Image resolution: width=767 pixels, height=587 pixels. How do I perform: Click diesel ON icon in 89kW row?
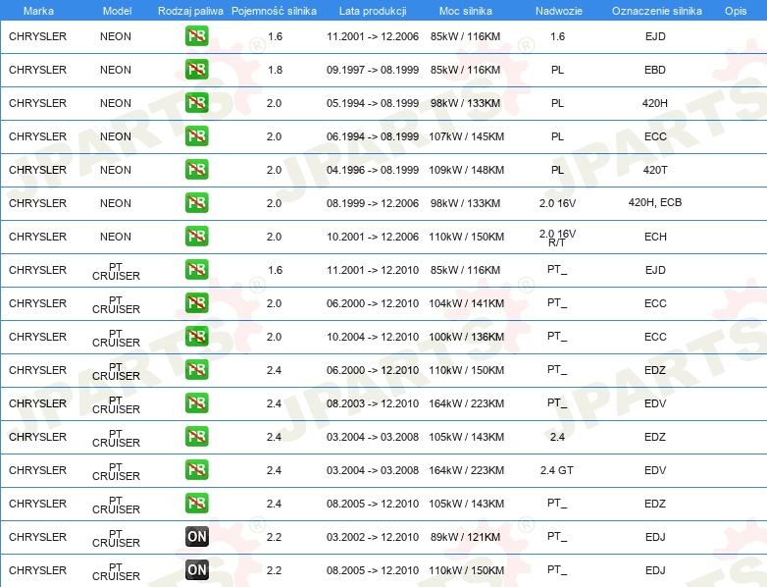coord(196,537)
